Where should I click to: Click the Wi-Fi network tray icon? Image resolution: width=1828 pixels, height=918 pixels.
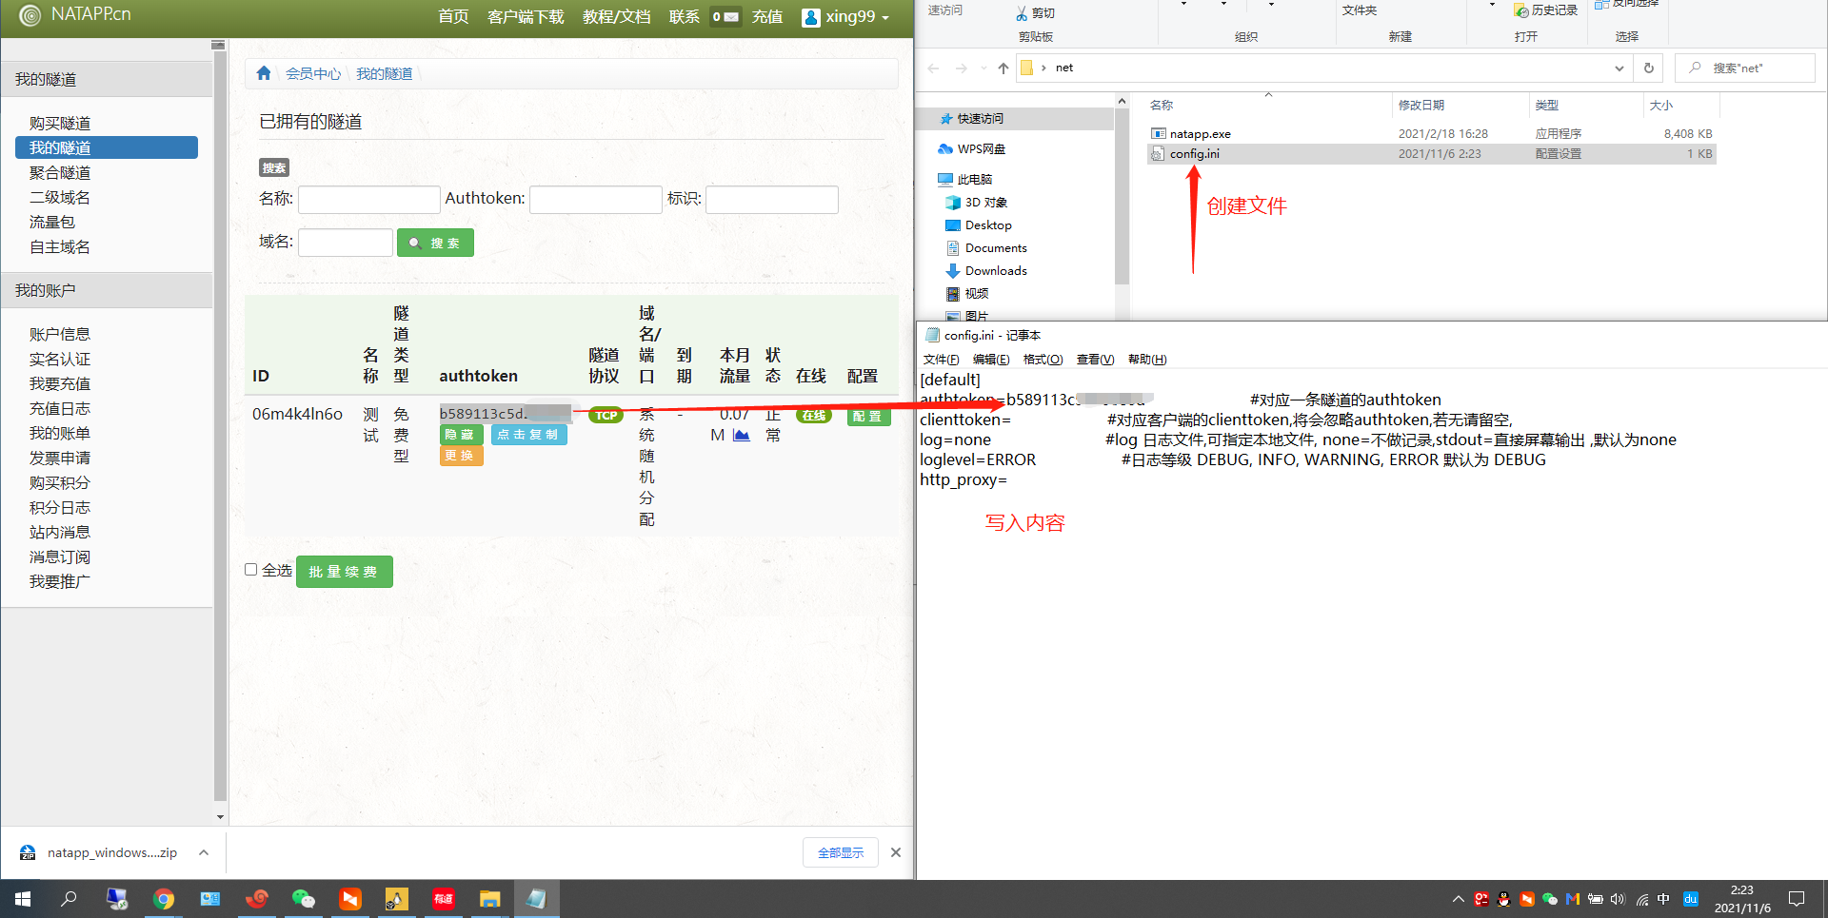(1641, 899)
